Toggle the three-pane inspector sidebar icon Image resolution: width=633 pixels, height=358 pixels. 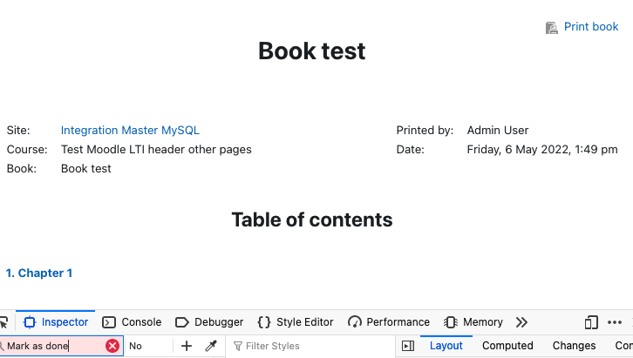click(x=408, y=346)
